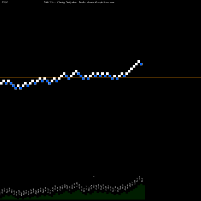Click the MunafaSutra.com text in the title
Viewport: 201px width, 201px height.
point(105,2)
